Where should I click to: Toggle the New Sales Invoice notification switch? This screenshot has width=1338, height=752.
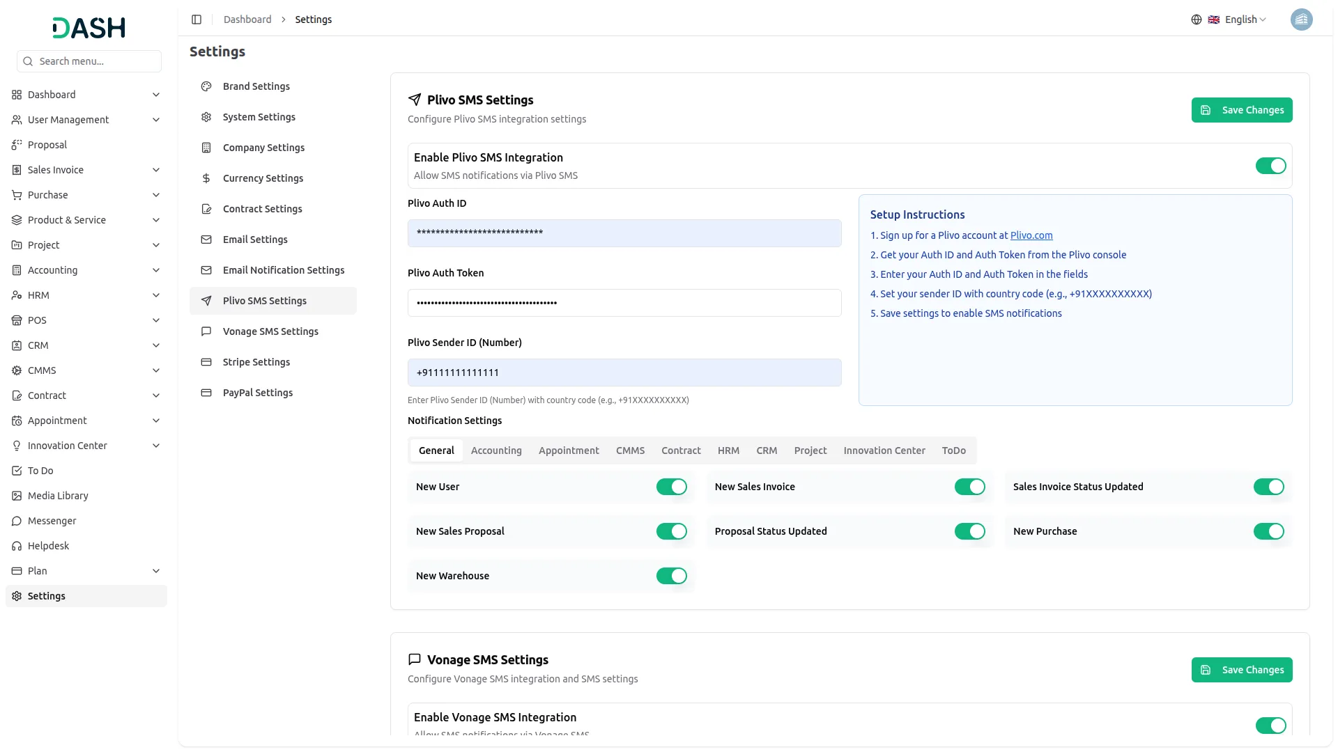(x=970, y=487)
